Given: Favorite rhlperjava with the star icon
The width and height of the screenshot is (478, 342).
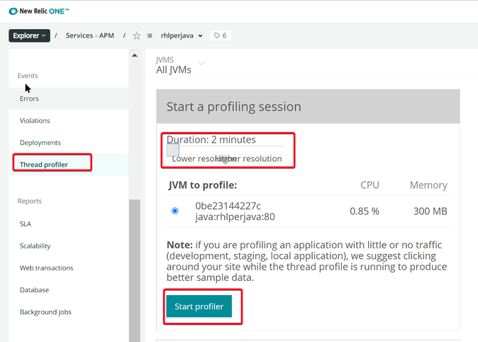Looking at the screenshot, I should click(x=137, y=36).
